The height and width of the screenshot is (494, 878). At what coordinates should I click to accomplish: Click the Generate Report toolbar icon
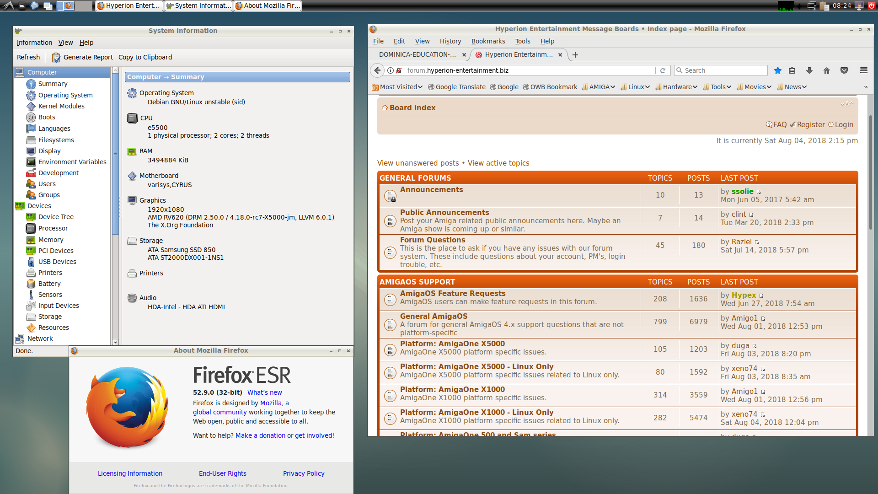[56, 57]
